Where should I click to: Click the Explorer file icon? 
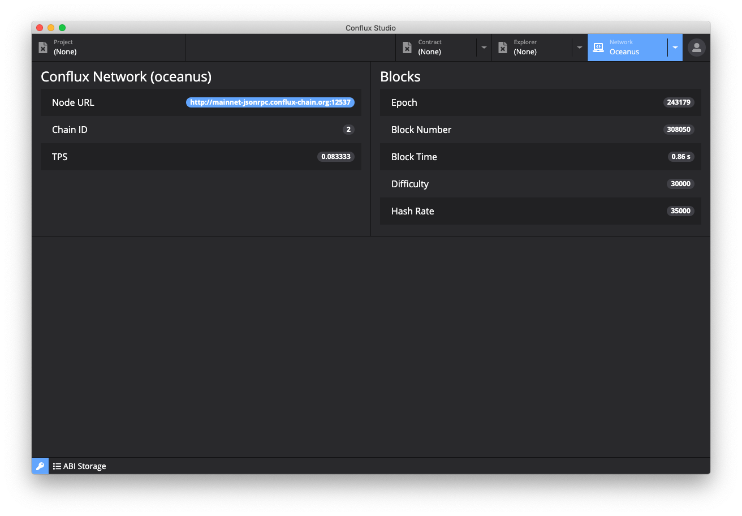click(503, 48)
